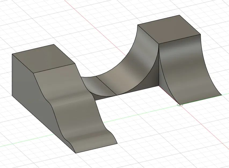Select bottom front edge of the wavy ramp
Viewport: 229px width, 168px height.
(x=96, y=148)
